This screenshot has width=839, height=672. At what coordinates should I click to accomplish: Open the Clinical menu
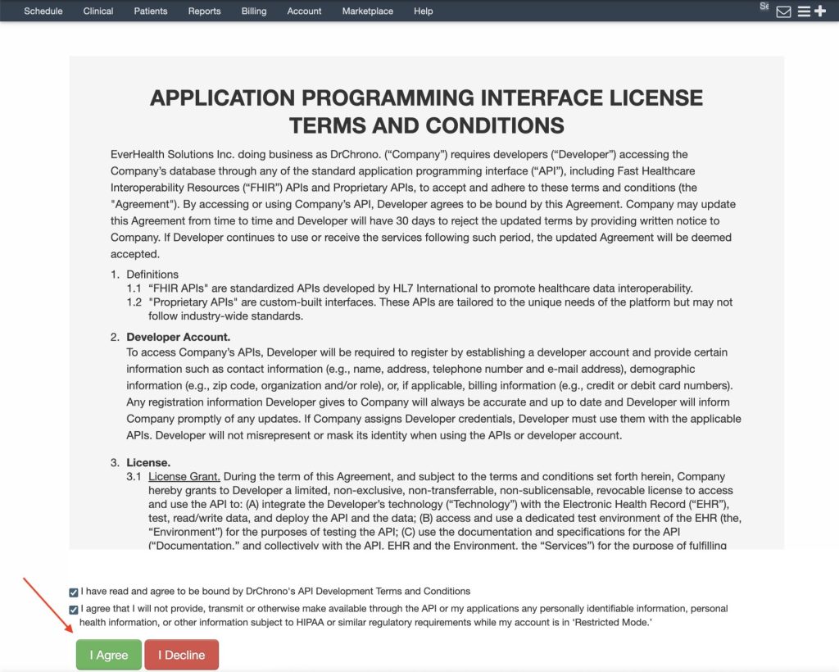[98, 11]
